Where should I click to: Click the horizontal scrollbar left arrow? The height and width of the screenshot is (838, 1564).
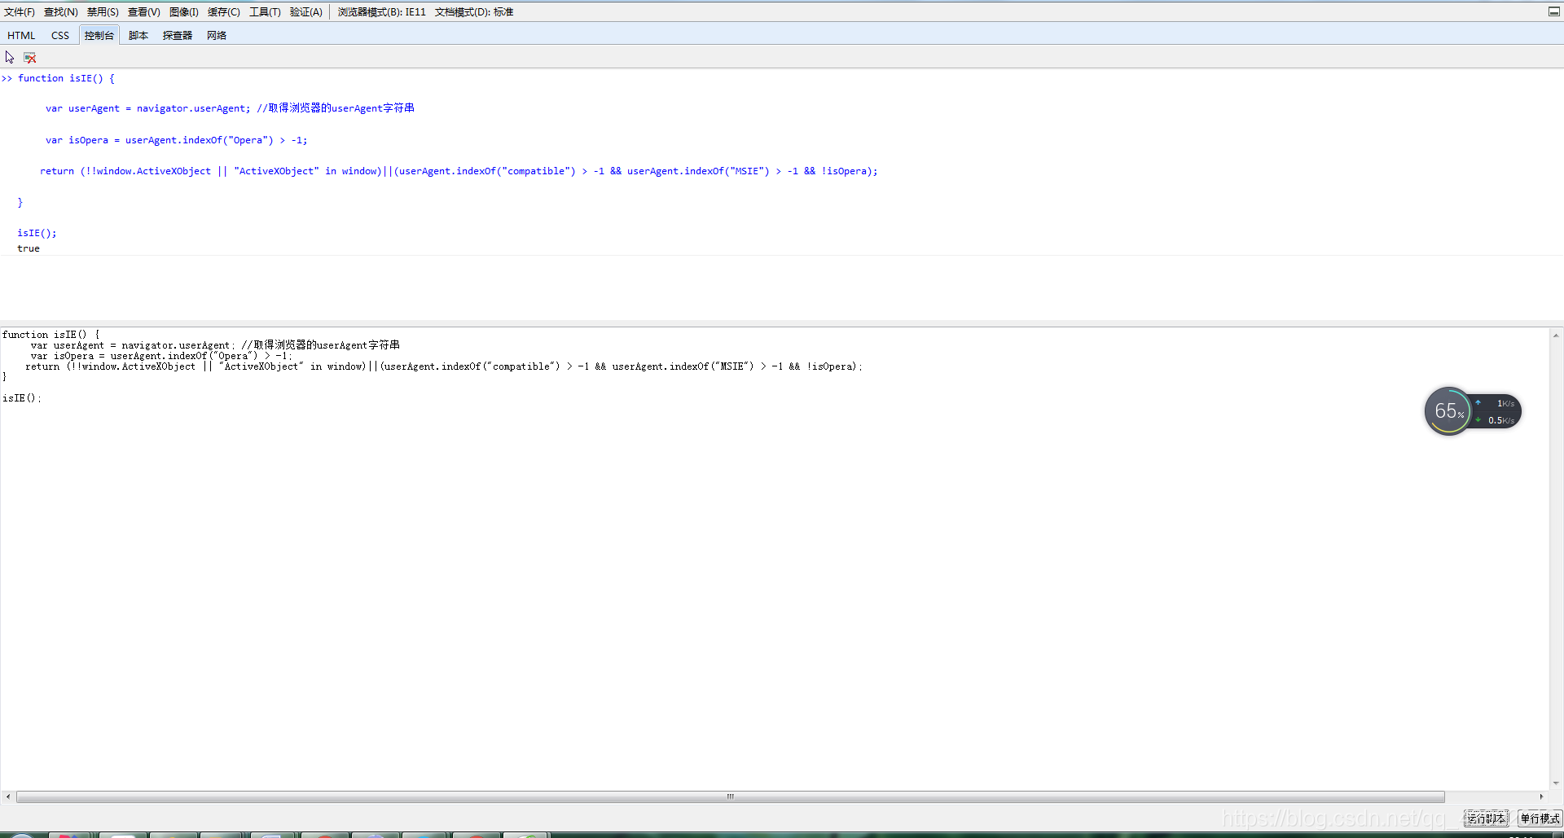pyautogui.click(x=7, y=796)
